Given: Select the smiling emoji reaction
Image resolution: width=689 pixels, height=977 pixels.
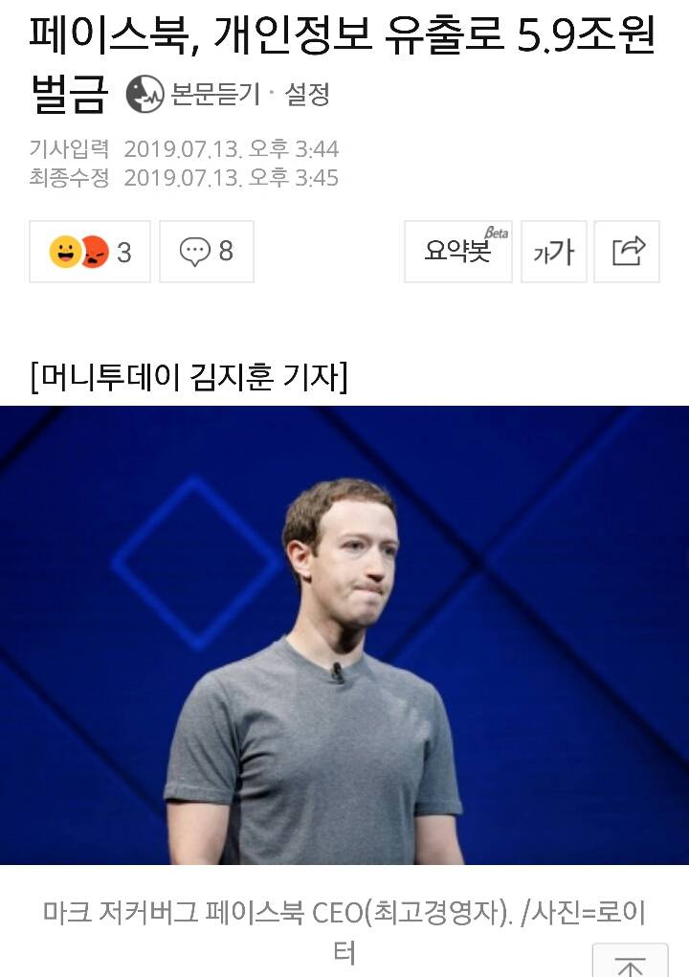Looking at the screenshot, I should coord(64,252).
